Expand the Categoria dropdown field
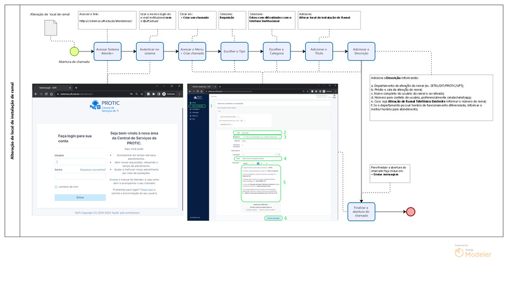 [x=257, y=137]
